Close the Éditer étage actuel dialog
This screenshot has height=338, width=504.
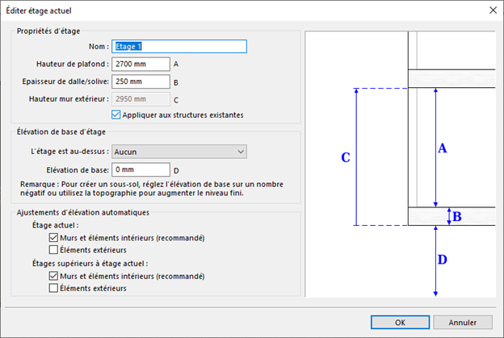coord(493,10)
